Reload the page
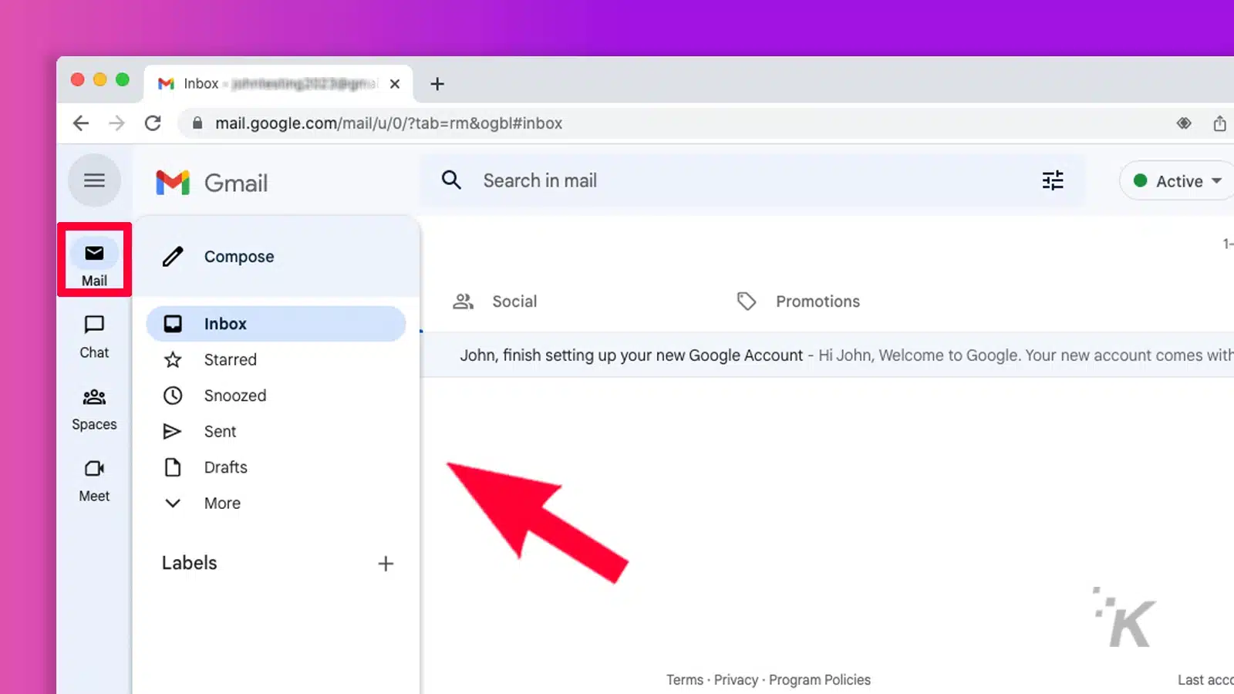 (153, 123)
